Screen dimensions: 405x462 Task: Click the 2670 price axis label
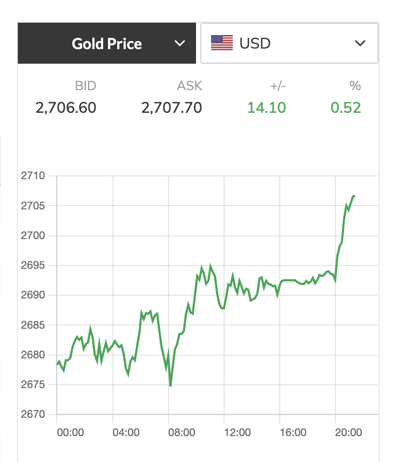click(33, 415)
